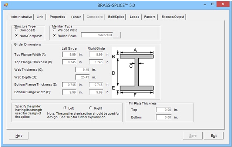
Task: Choose the Welded Plate member type
Action: pos(54,30)
